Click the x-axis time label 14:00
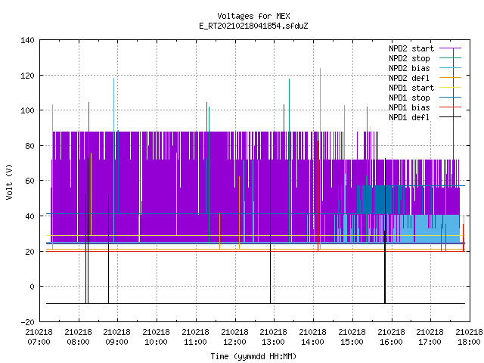This screenshot has width=484, height=363. [312, 343]
